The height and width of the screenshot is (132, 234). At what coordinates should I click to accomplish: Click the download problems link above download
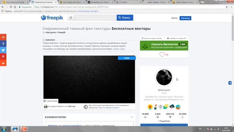[x=177, y=38]
